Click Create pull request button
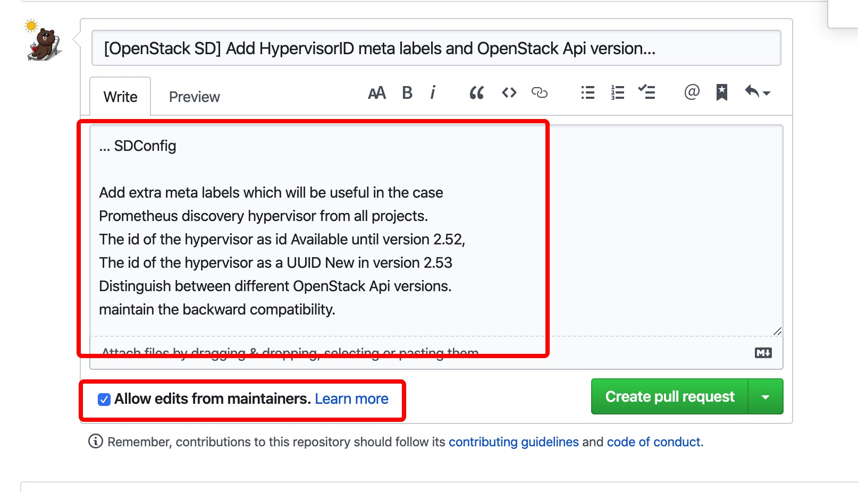 coord(670,396)
